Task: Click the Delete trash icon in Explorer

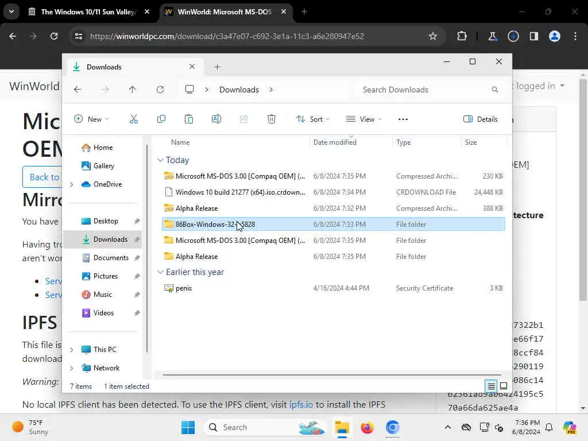Action: 272,119
